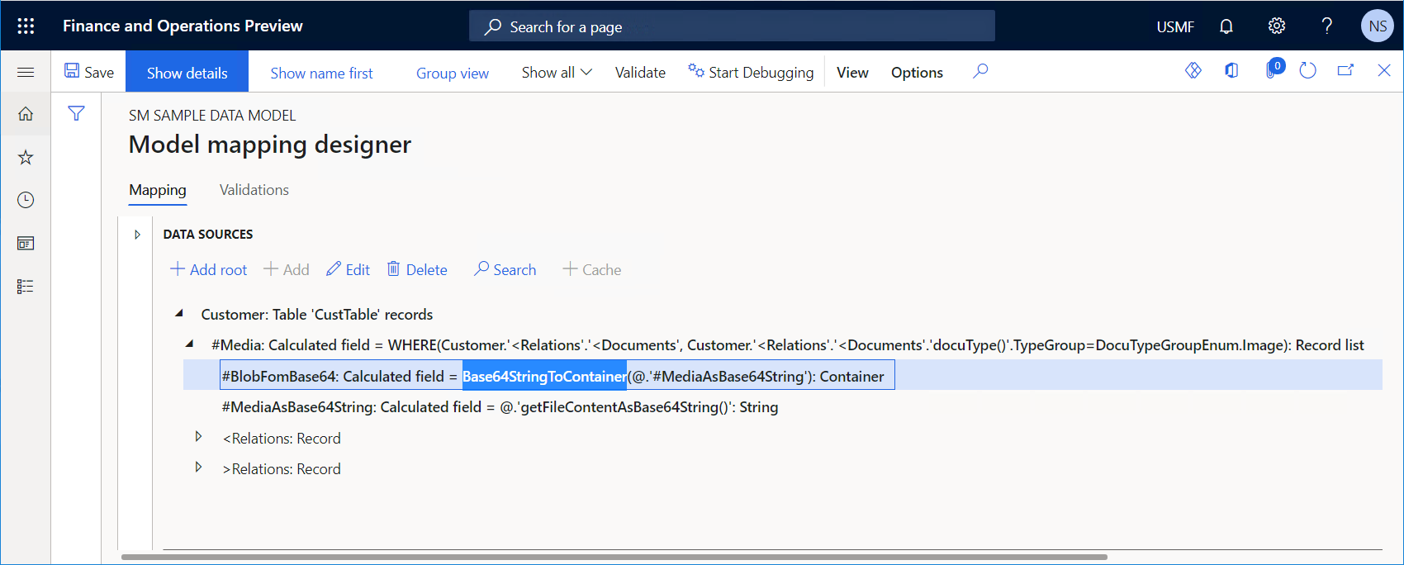Click the Cache button
This screenshot has height=565, width=1404.
(592, 269)
